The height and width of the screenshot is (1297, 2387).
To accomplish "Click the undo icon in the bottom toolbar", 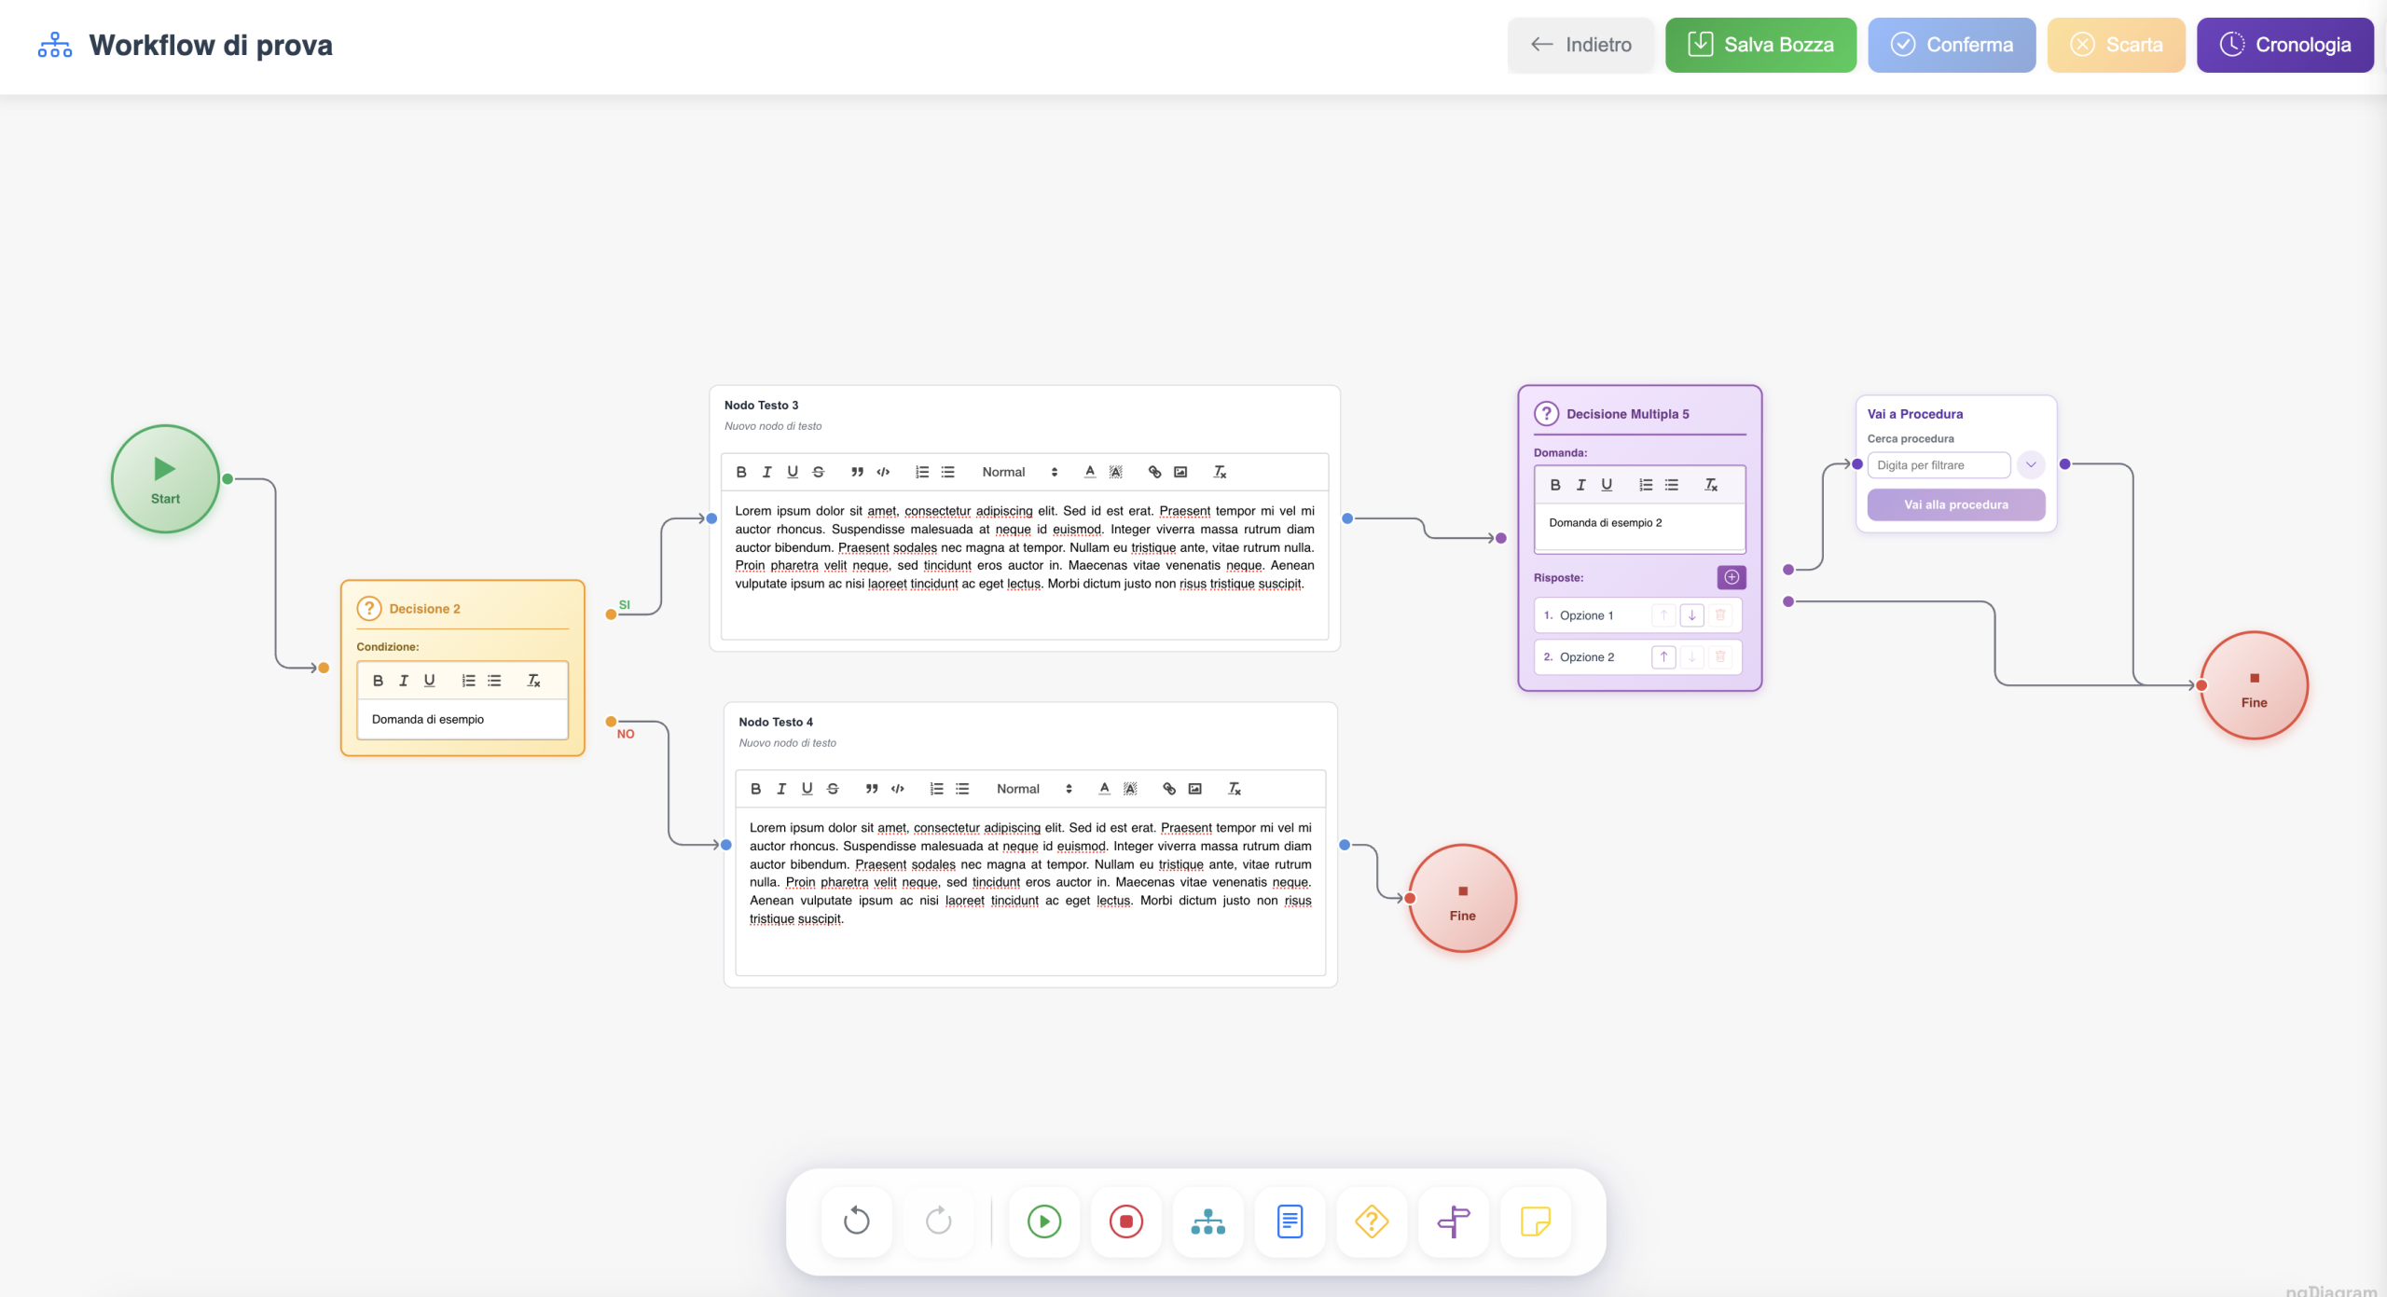I will click(855, 1221).
